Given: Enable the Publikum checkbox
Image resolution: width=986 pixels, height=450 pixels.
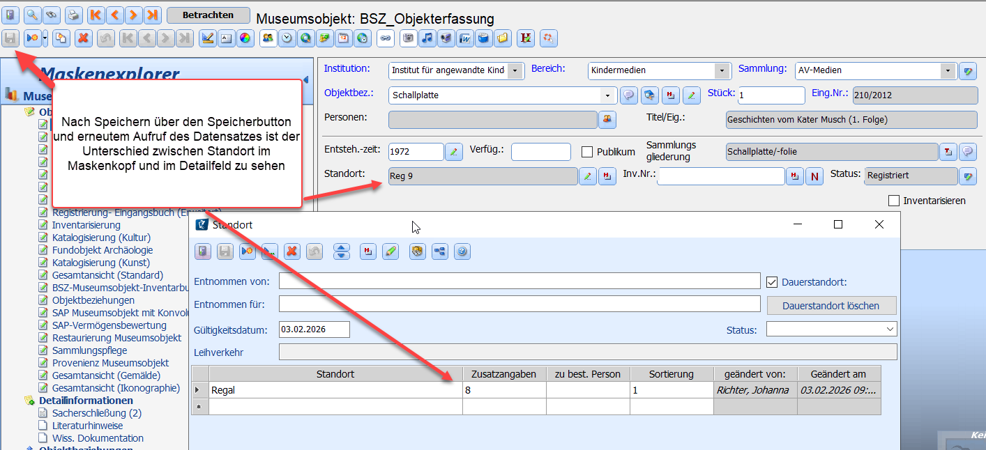Looking at the screenshot, I should (x=587, y=152).
